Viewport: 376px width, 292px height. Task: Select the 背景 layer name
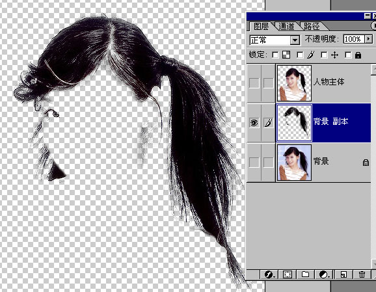(x=321, y=161)
